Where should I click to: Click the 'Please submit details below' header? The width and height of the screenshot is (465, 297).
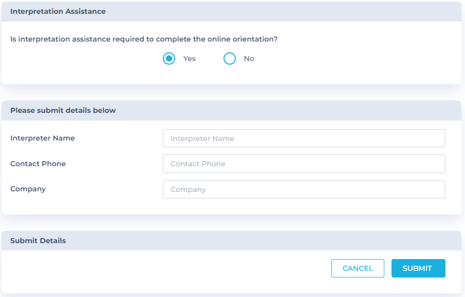pos(63,110)
